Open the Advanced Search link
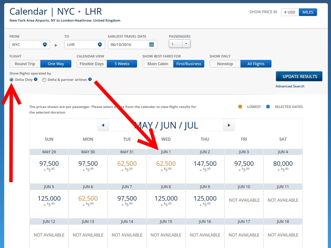Screen dimensions: 331x248 (x=290, y=86)
